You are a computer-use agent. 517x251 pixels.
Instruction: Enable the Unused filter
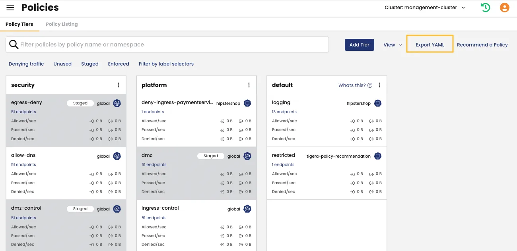(62, 64)
